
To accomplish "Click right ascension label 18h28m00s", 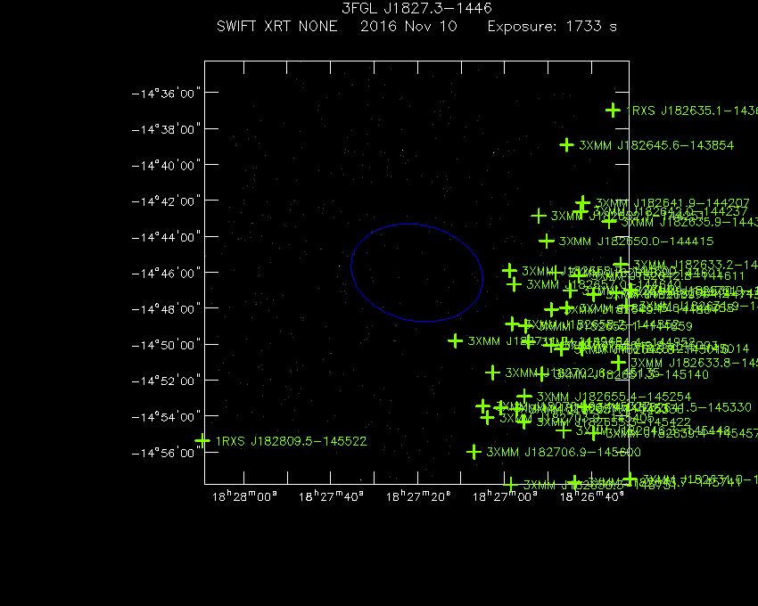I will (x=244, y=496).
